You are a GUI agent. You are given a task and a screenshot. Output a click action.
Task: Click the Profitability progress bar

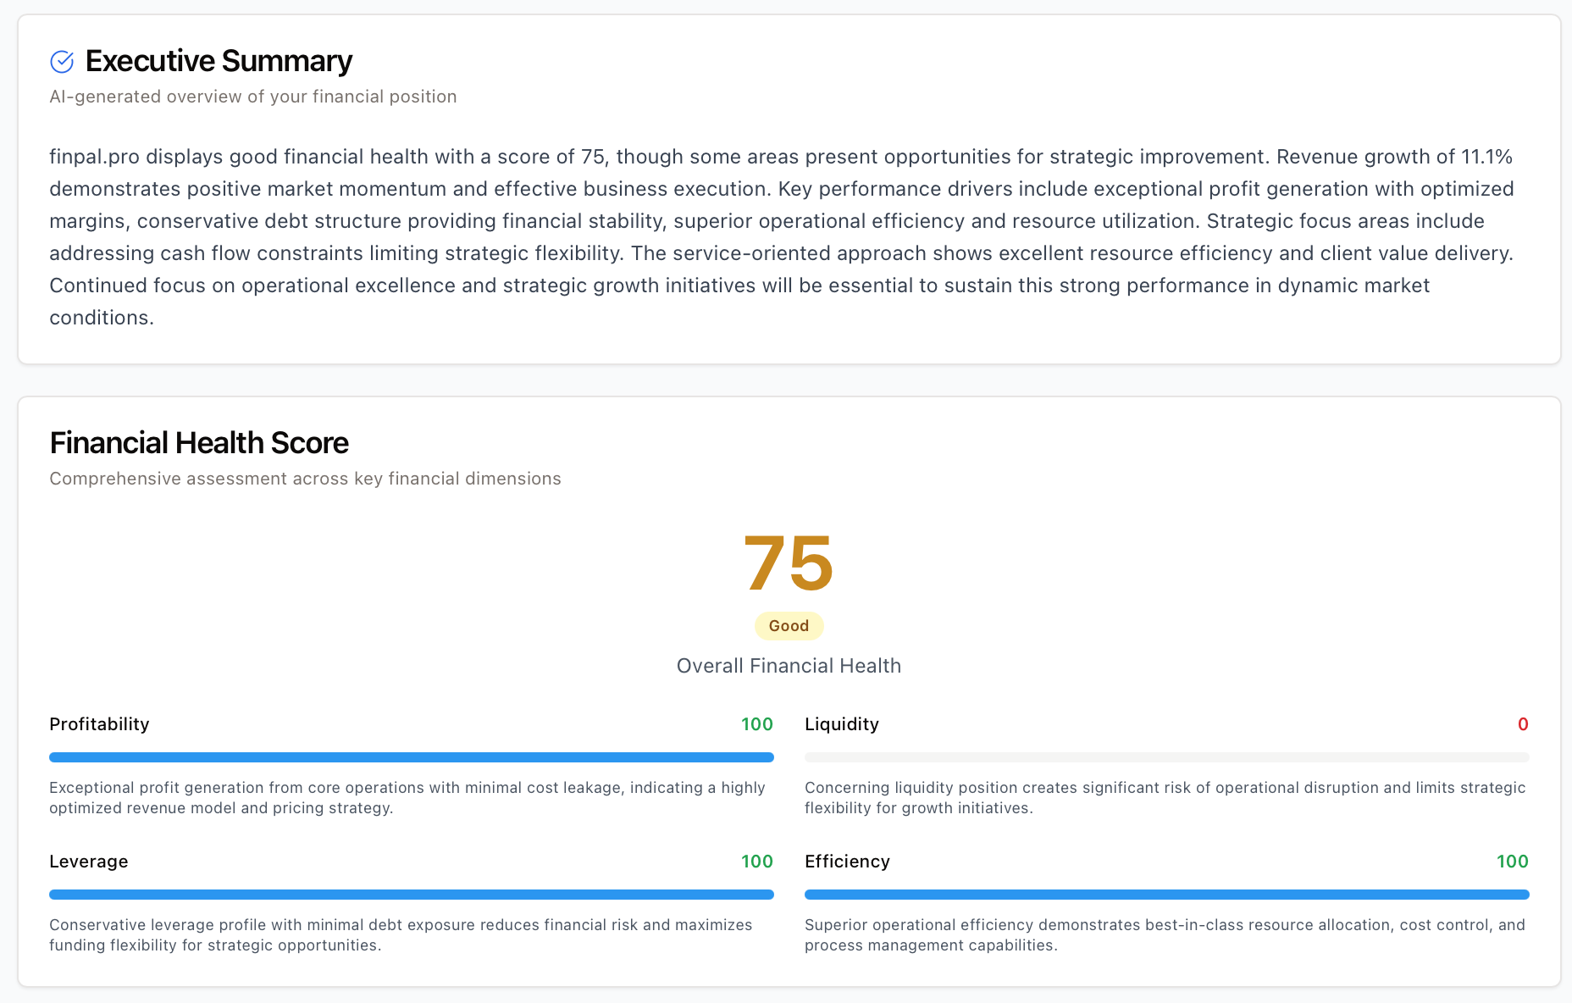click(x=412, y=757)
